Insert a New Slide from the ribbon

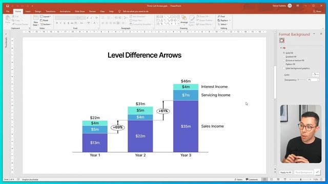click(x=36, y=20)
